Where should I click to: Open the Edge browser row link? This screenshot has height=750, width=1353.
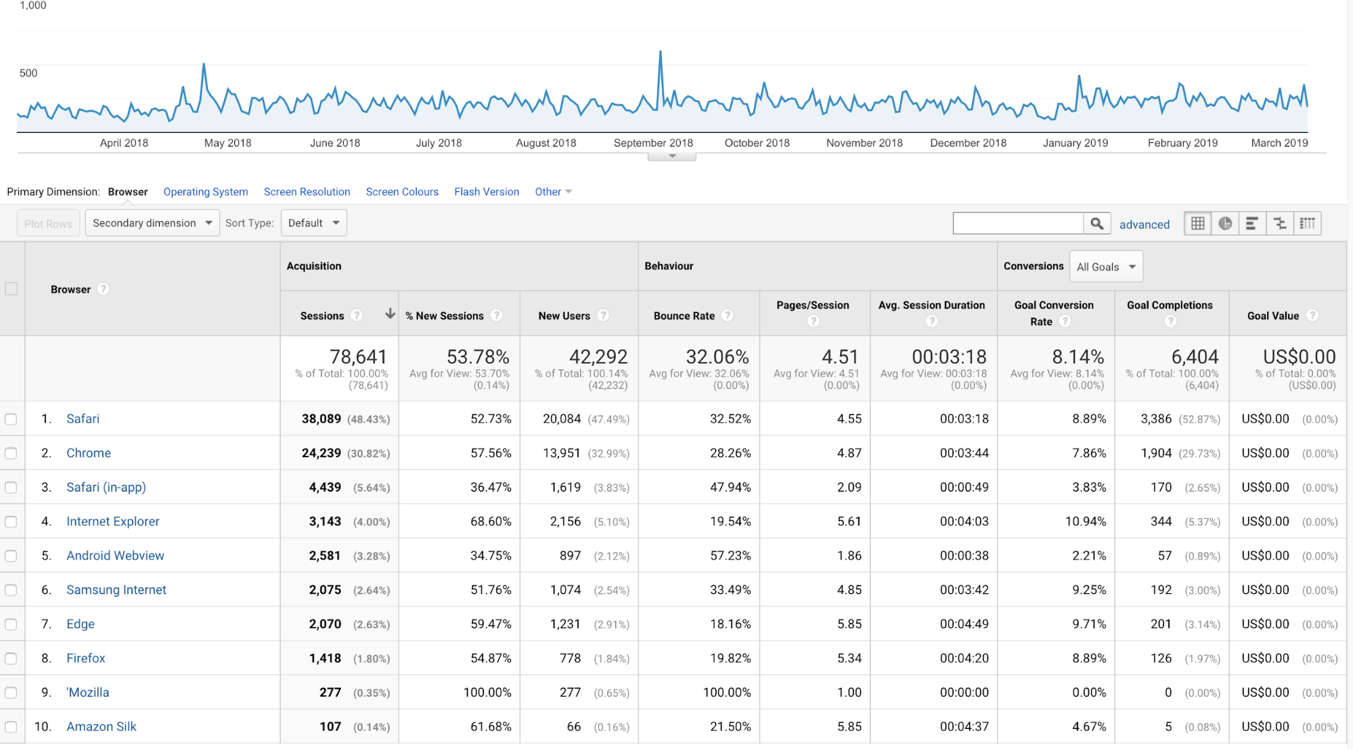coord(81,624)
